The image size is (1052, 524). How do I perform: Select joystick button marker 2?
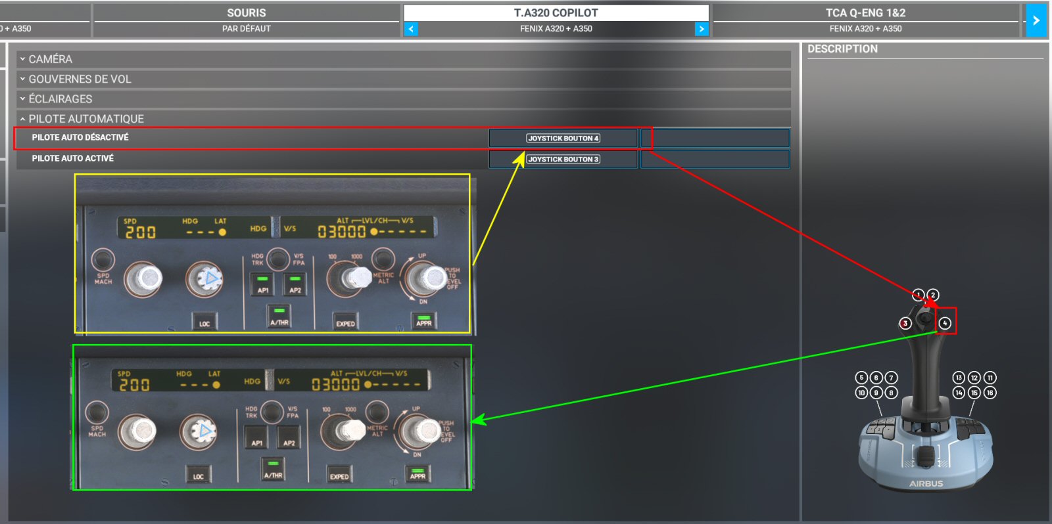point(932,295)
